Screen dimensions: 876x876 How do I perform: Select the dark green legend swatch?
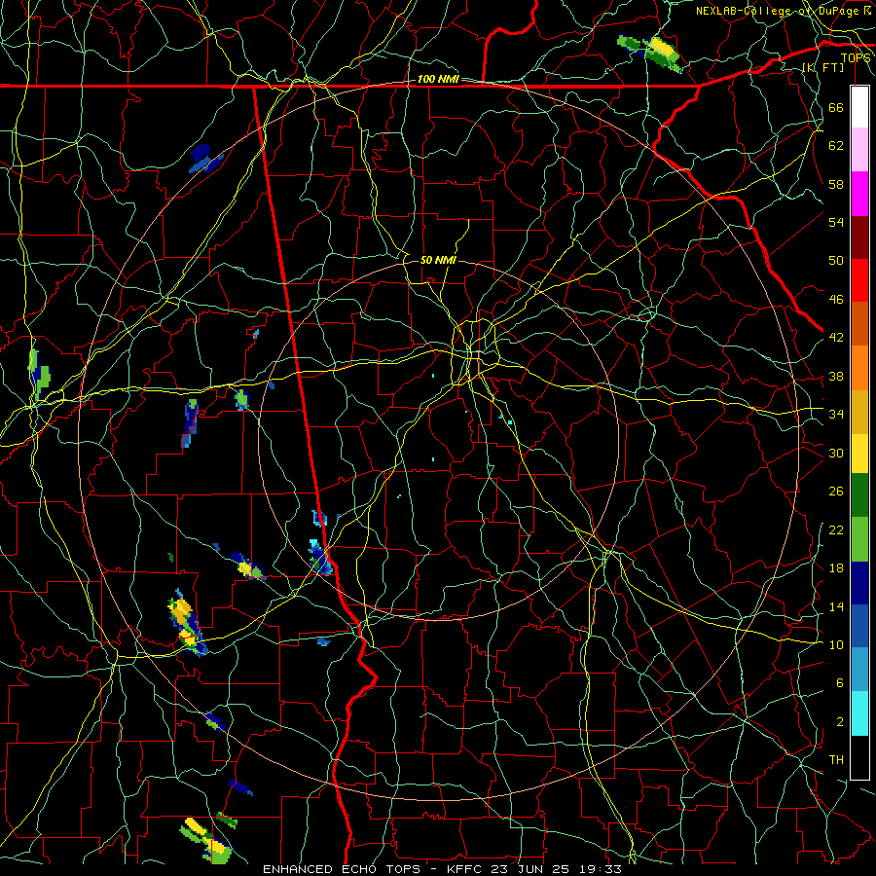[x=859, y=495]
